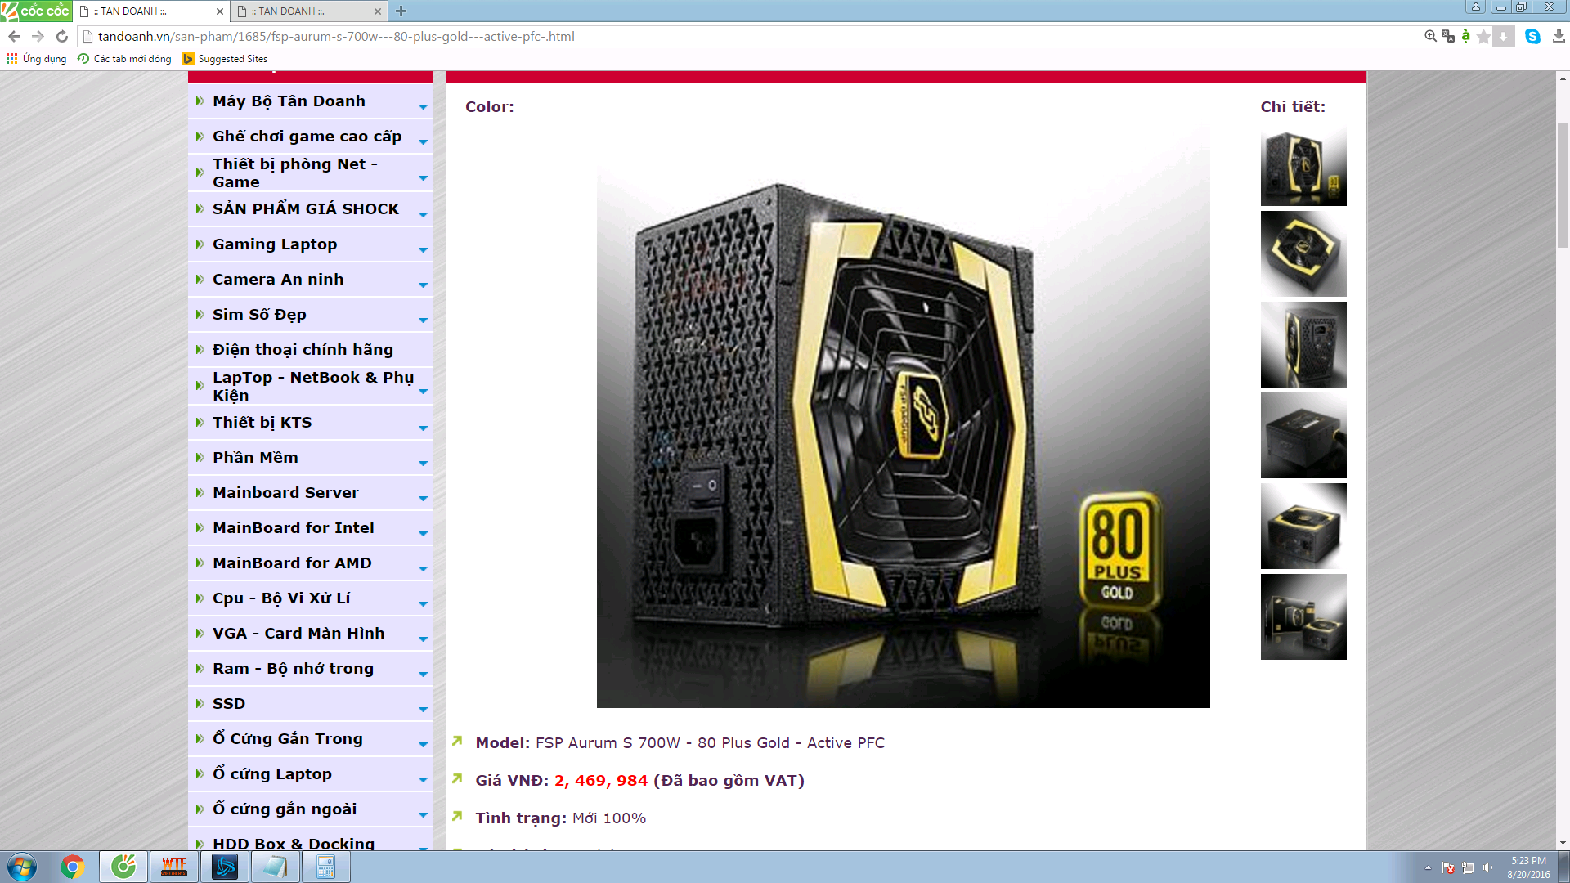Go back to the previous page
The image size is (1570, 883).
(14, 36)
